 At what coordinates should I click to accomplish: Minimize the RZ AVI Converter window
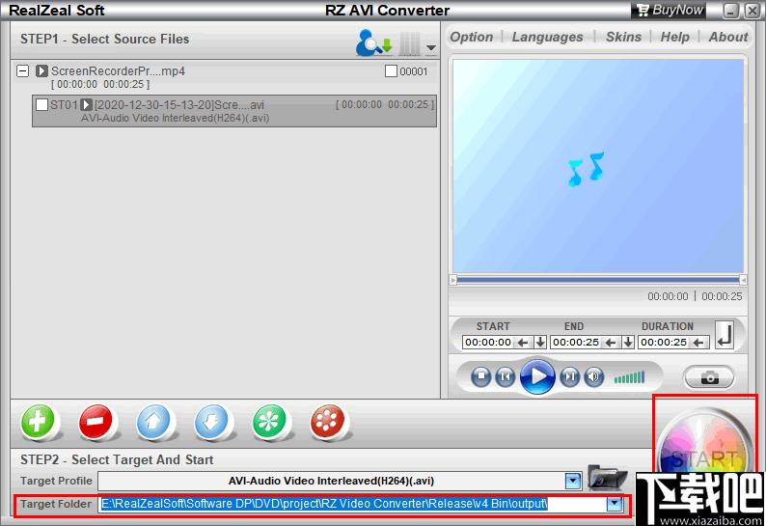730,11
